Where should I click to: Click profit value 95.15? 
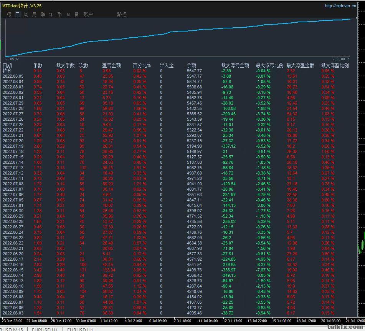pyautogui.click(x=108, y=168)
